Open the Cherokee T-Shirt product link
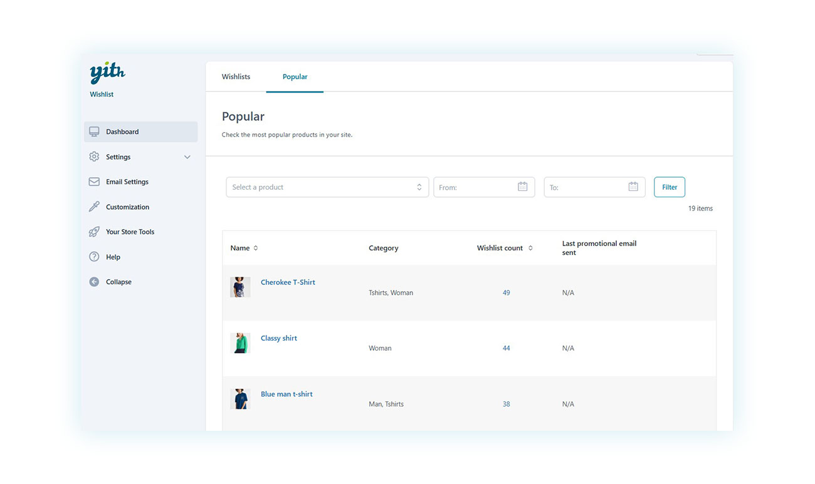Image resolution: width=815 pixels, height=484 pixels. click(288, 282)
